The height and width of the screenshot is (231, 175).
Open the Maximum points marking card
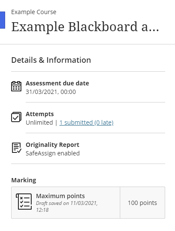[88, 202]
